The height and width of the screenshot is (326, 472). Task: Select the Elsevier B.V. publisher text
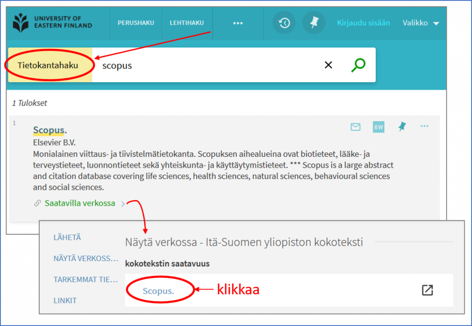pos(54,142)
